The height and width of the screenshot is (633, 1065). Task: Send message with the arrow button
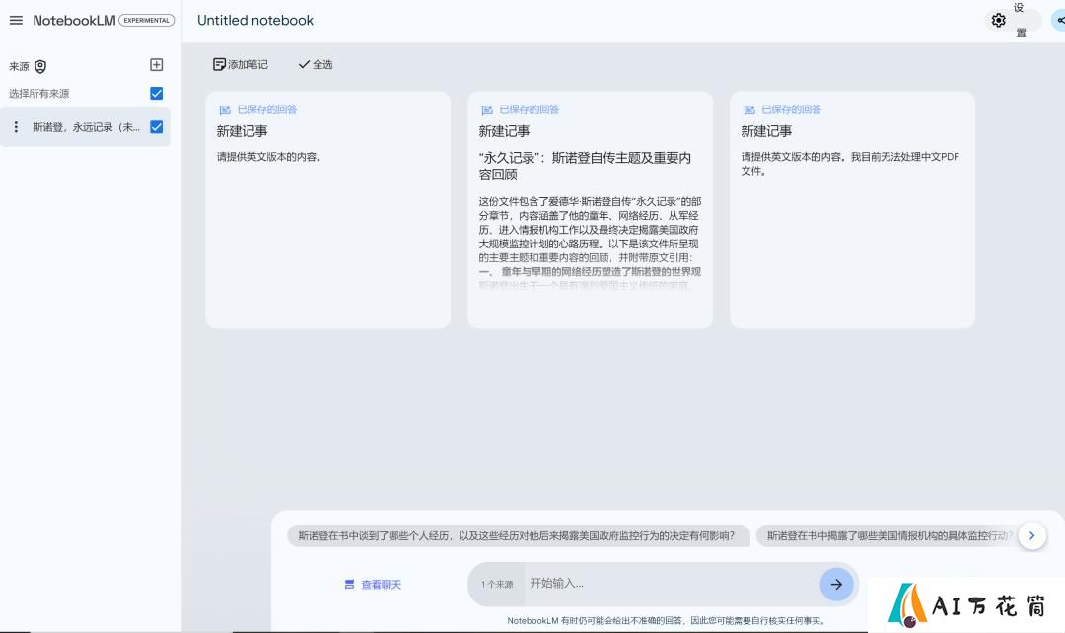(836, 584)
